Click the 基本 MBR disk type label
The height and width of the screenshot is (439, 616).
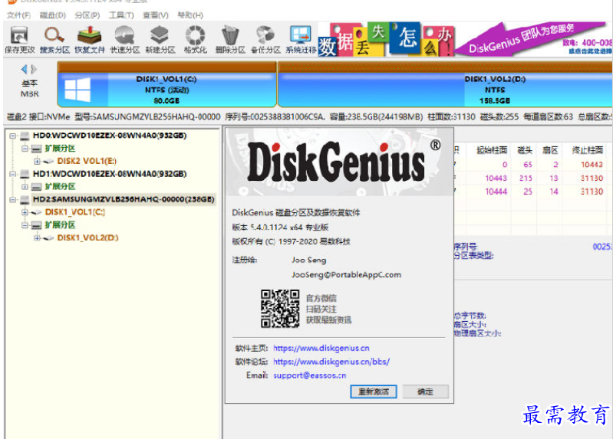click(x=29, y=89)
